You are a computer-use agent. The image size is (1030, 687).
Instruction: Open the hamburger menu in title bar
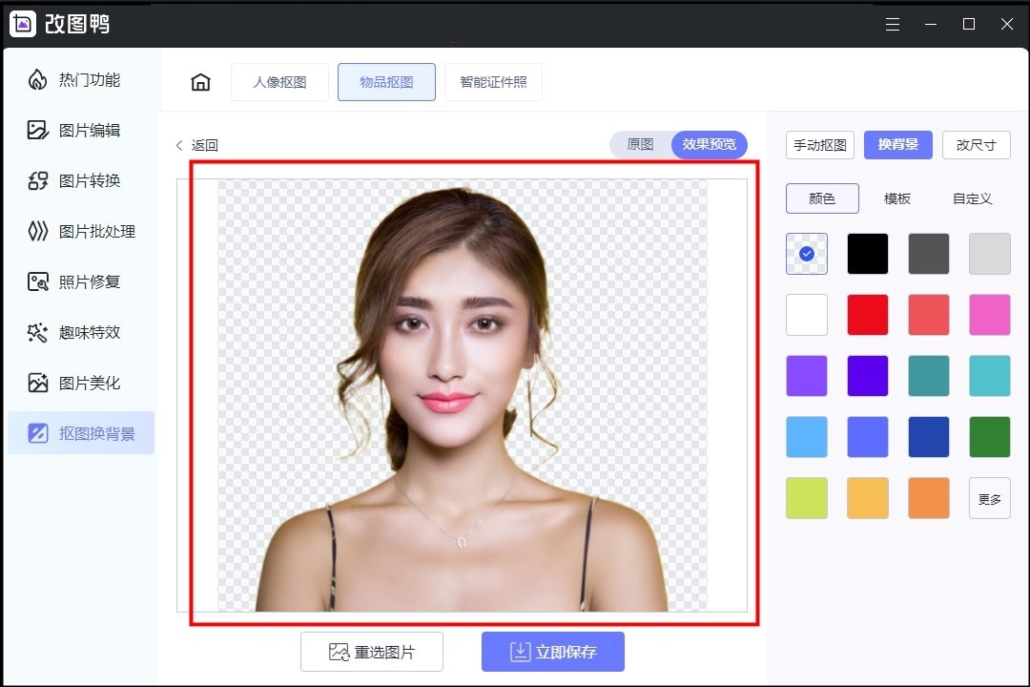coord(893,23)
